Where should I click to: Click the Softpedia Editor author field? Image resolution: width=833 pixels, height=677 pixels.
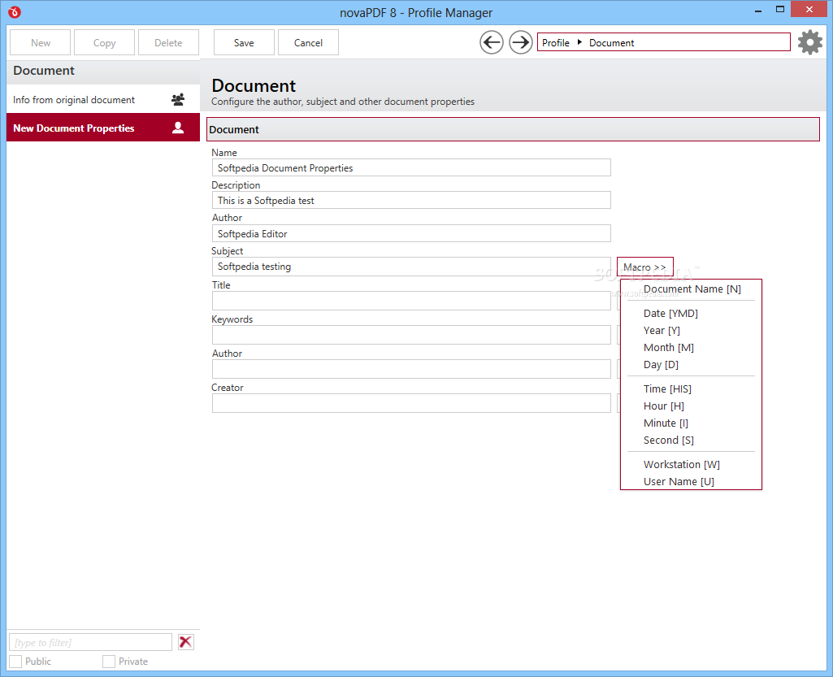(411, 233)
